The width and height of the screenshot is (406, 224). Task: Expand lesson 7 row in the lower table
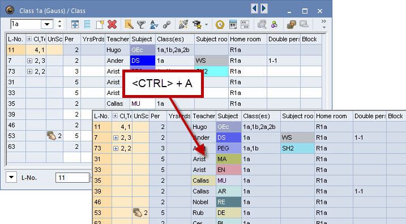tap(116, 138)
